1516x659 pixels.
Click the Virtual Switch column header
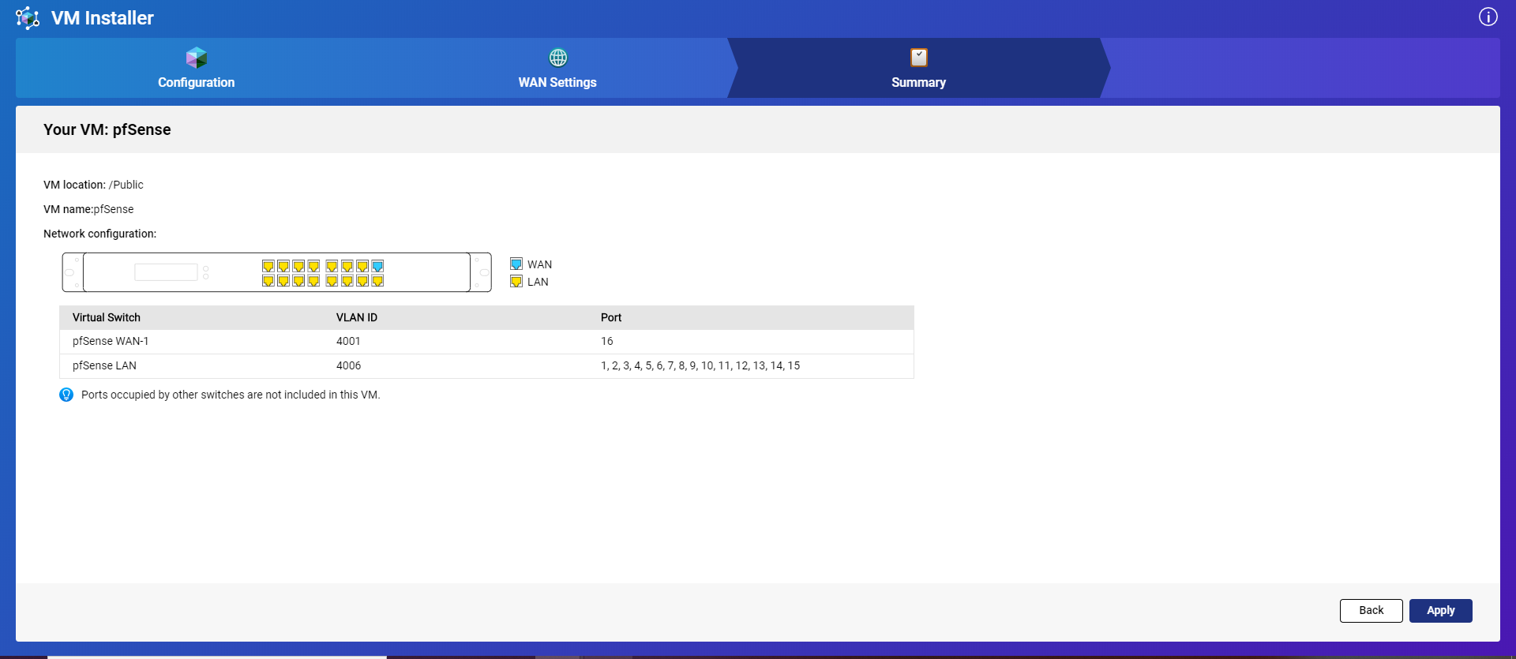[107, 317]
